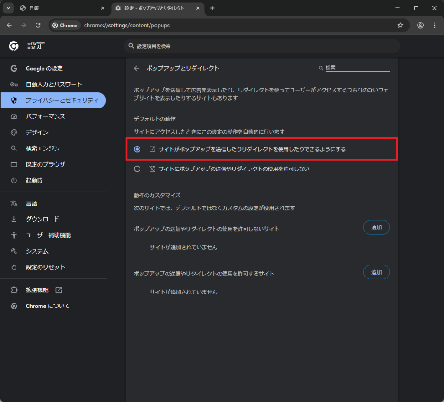Switch to the 日報 tab
The height and width of the screenshot is (402, 444).
[56, 8]
